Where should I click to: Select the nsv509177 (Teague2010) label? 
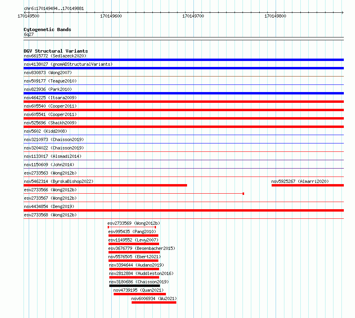click(x=50, y=81)
